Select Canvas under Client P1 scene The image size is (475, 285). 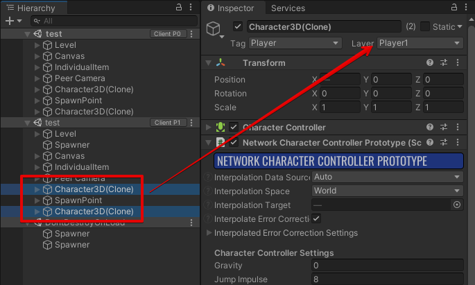click(69, 156)
